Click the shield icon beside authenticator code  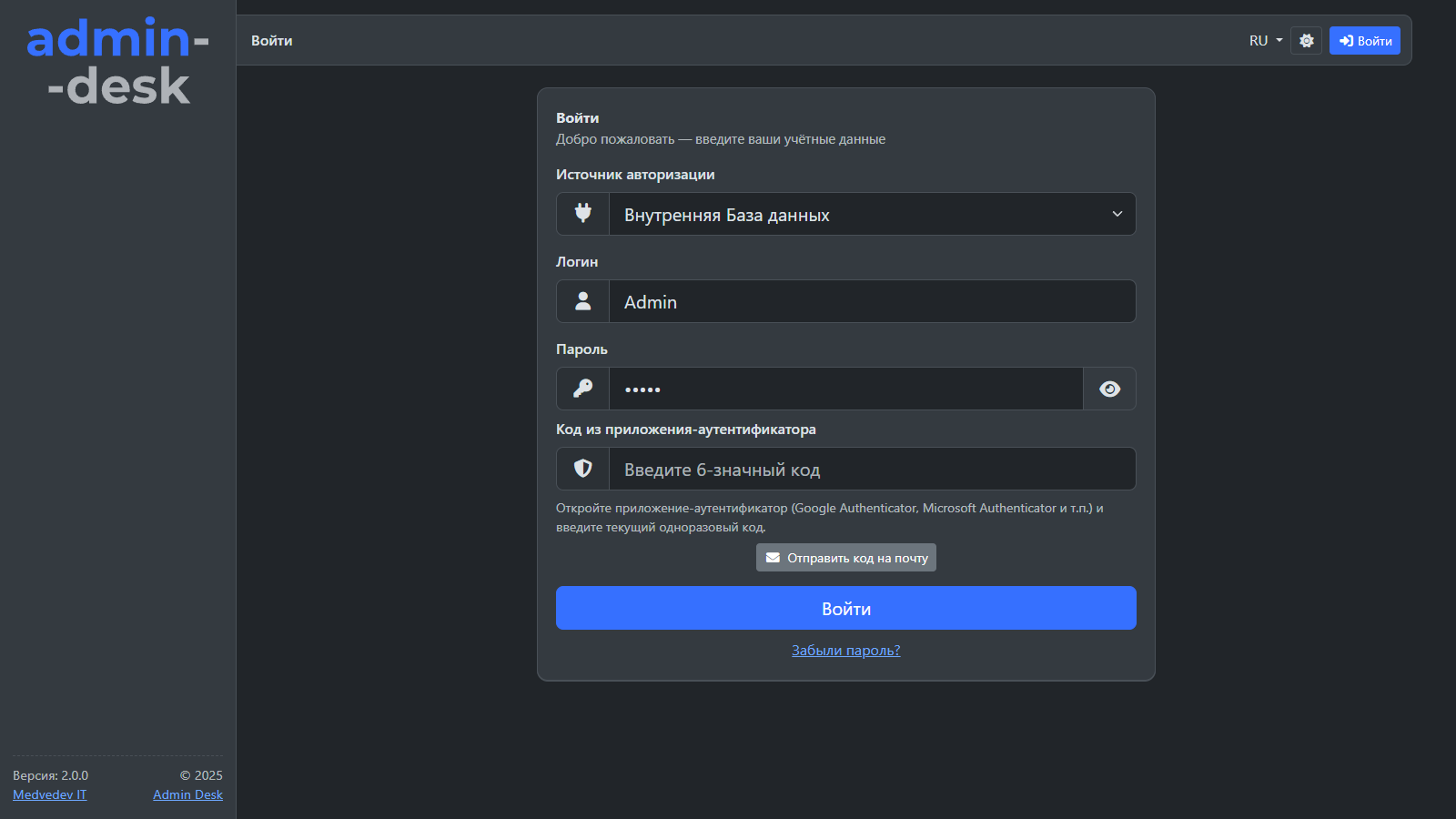582,469
